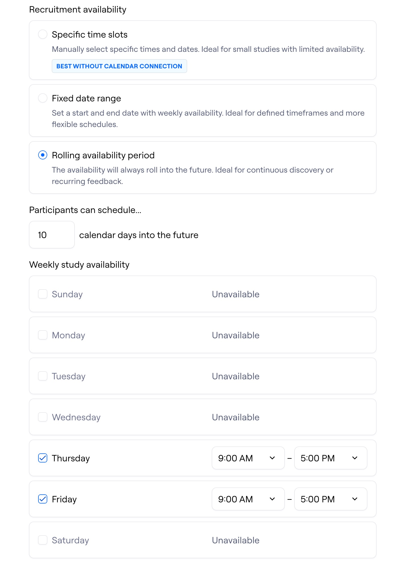410x565 pixels.
Task: Click the Saturday Unavailable row text
Action: (x=236, y=540)
